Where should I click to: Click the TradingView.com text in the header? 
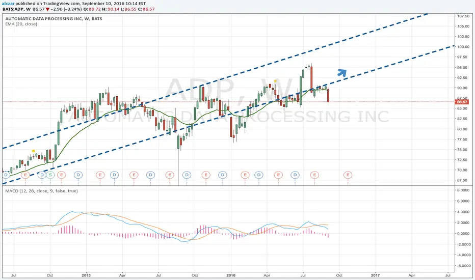pyautogui.click(x=62, y=4)
